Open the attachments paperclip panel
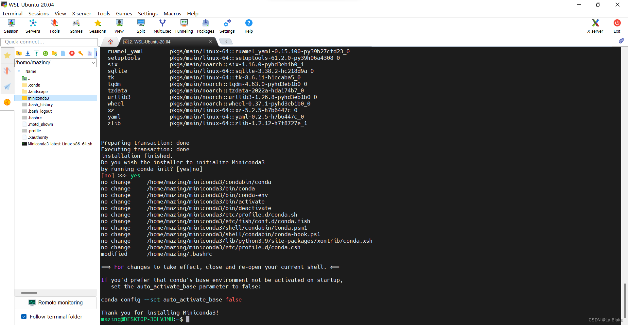Screen dimensions: 628x325 pyautogui.click(x=622, y=41)
